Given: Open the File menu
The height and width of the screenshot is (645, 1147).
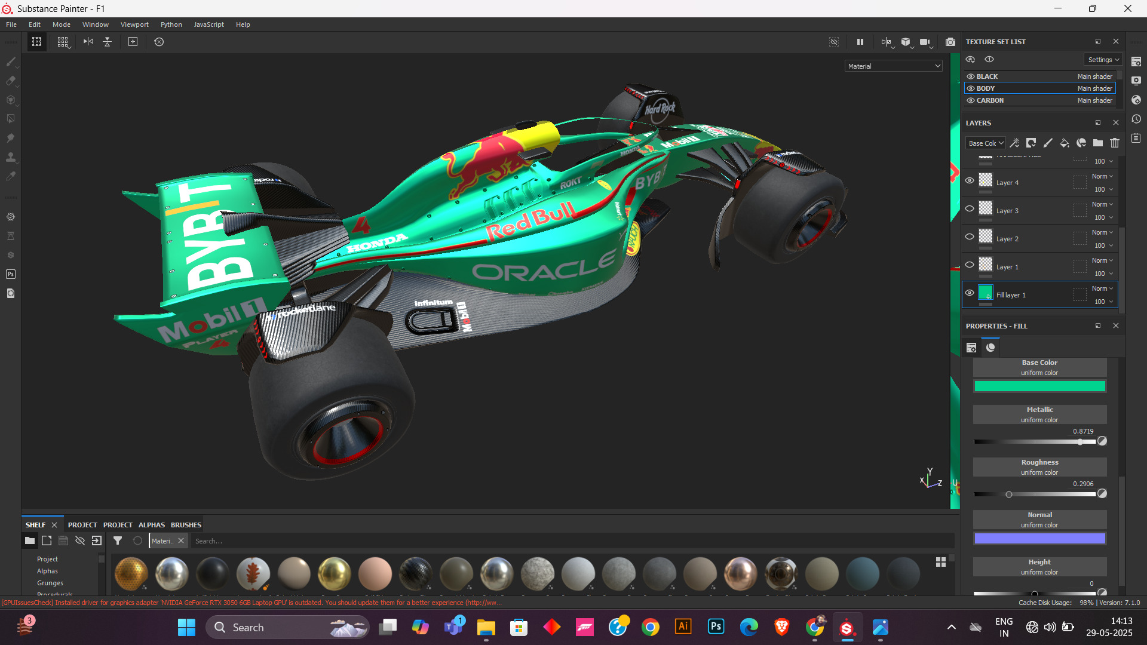Looking at the screenshot, I should tap(11, 24).
